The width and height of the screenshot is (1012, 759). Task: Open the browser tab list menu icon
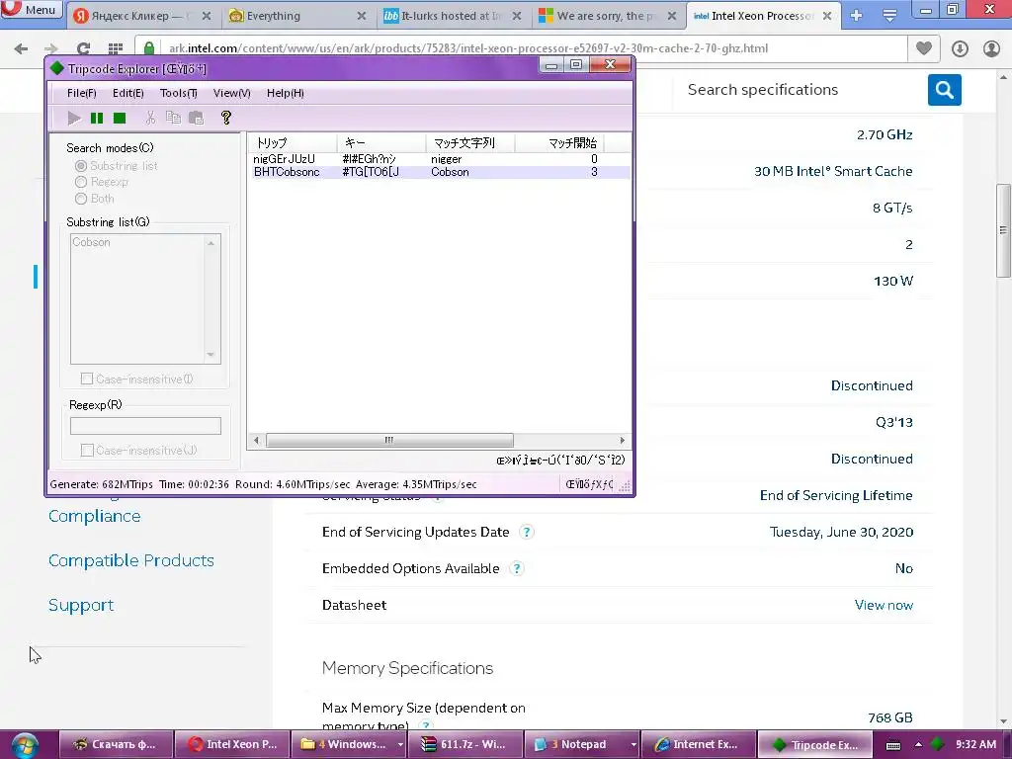pyautogui.click(x=889, y=16)
